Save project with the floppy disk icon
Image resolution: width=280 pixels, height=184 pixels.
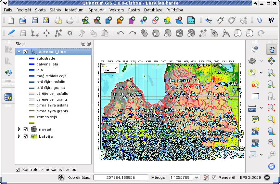click(34, 20)
